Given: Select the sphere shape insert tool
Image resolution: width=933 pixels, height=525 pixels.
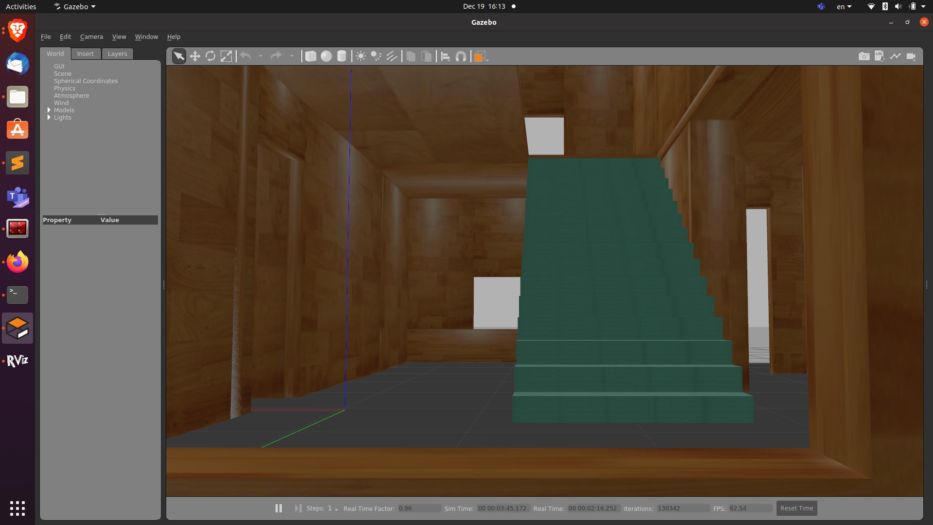Looking at the screenshot, I should [326, 56].
